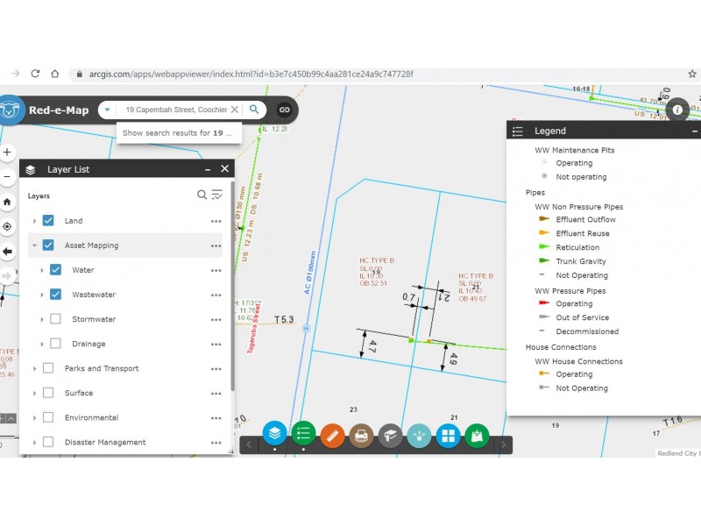701x526 pixels.
Task: Click 'Show search results for 19' suggestion
Action: (x=177, y=133)
